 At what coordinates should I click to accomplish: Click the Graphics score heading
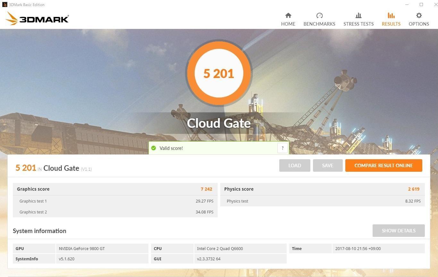(x=33, y=189)
